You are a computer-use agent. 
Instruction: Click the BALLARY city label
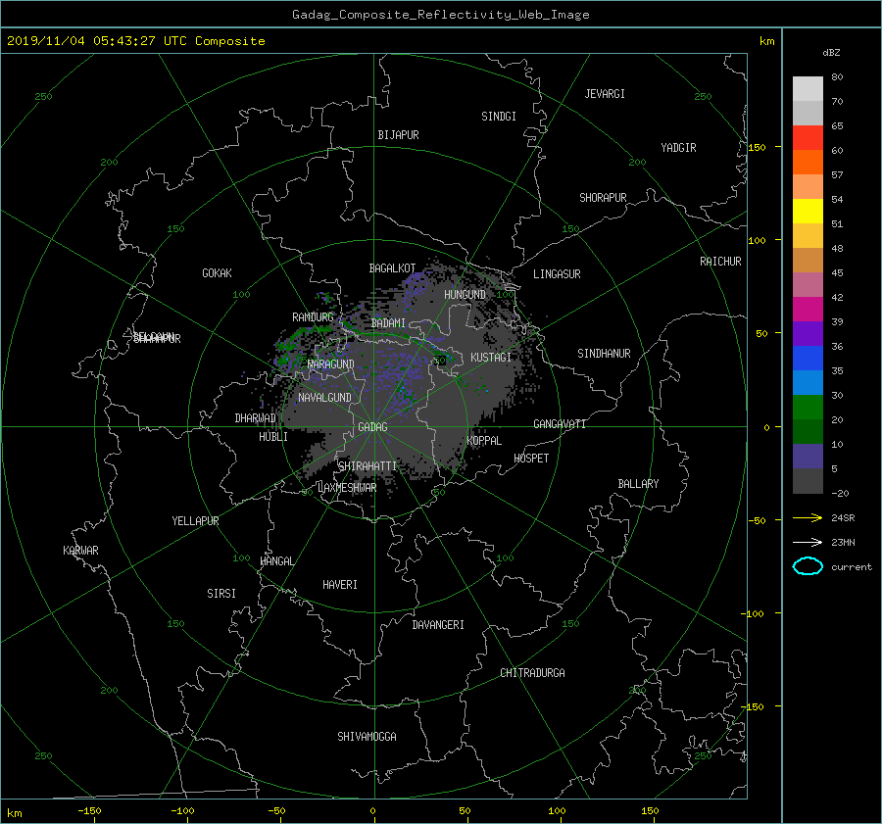638,484
